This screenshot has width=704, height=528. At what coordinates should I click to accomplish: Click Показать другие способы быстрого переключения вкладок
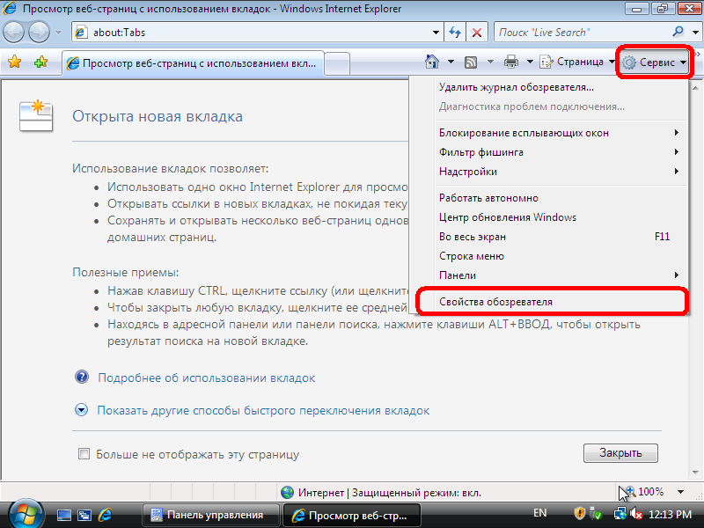click(263, 411)
